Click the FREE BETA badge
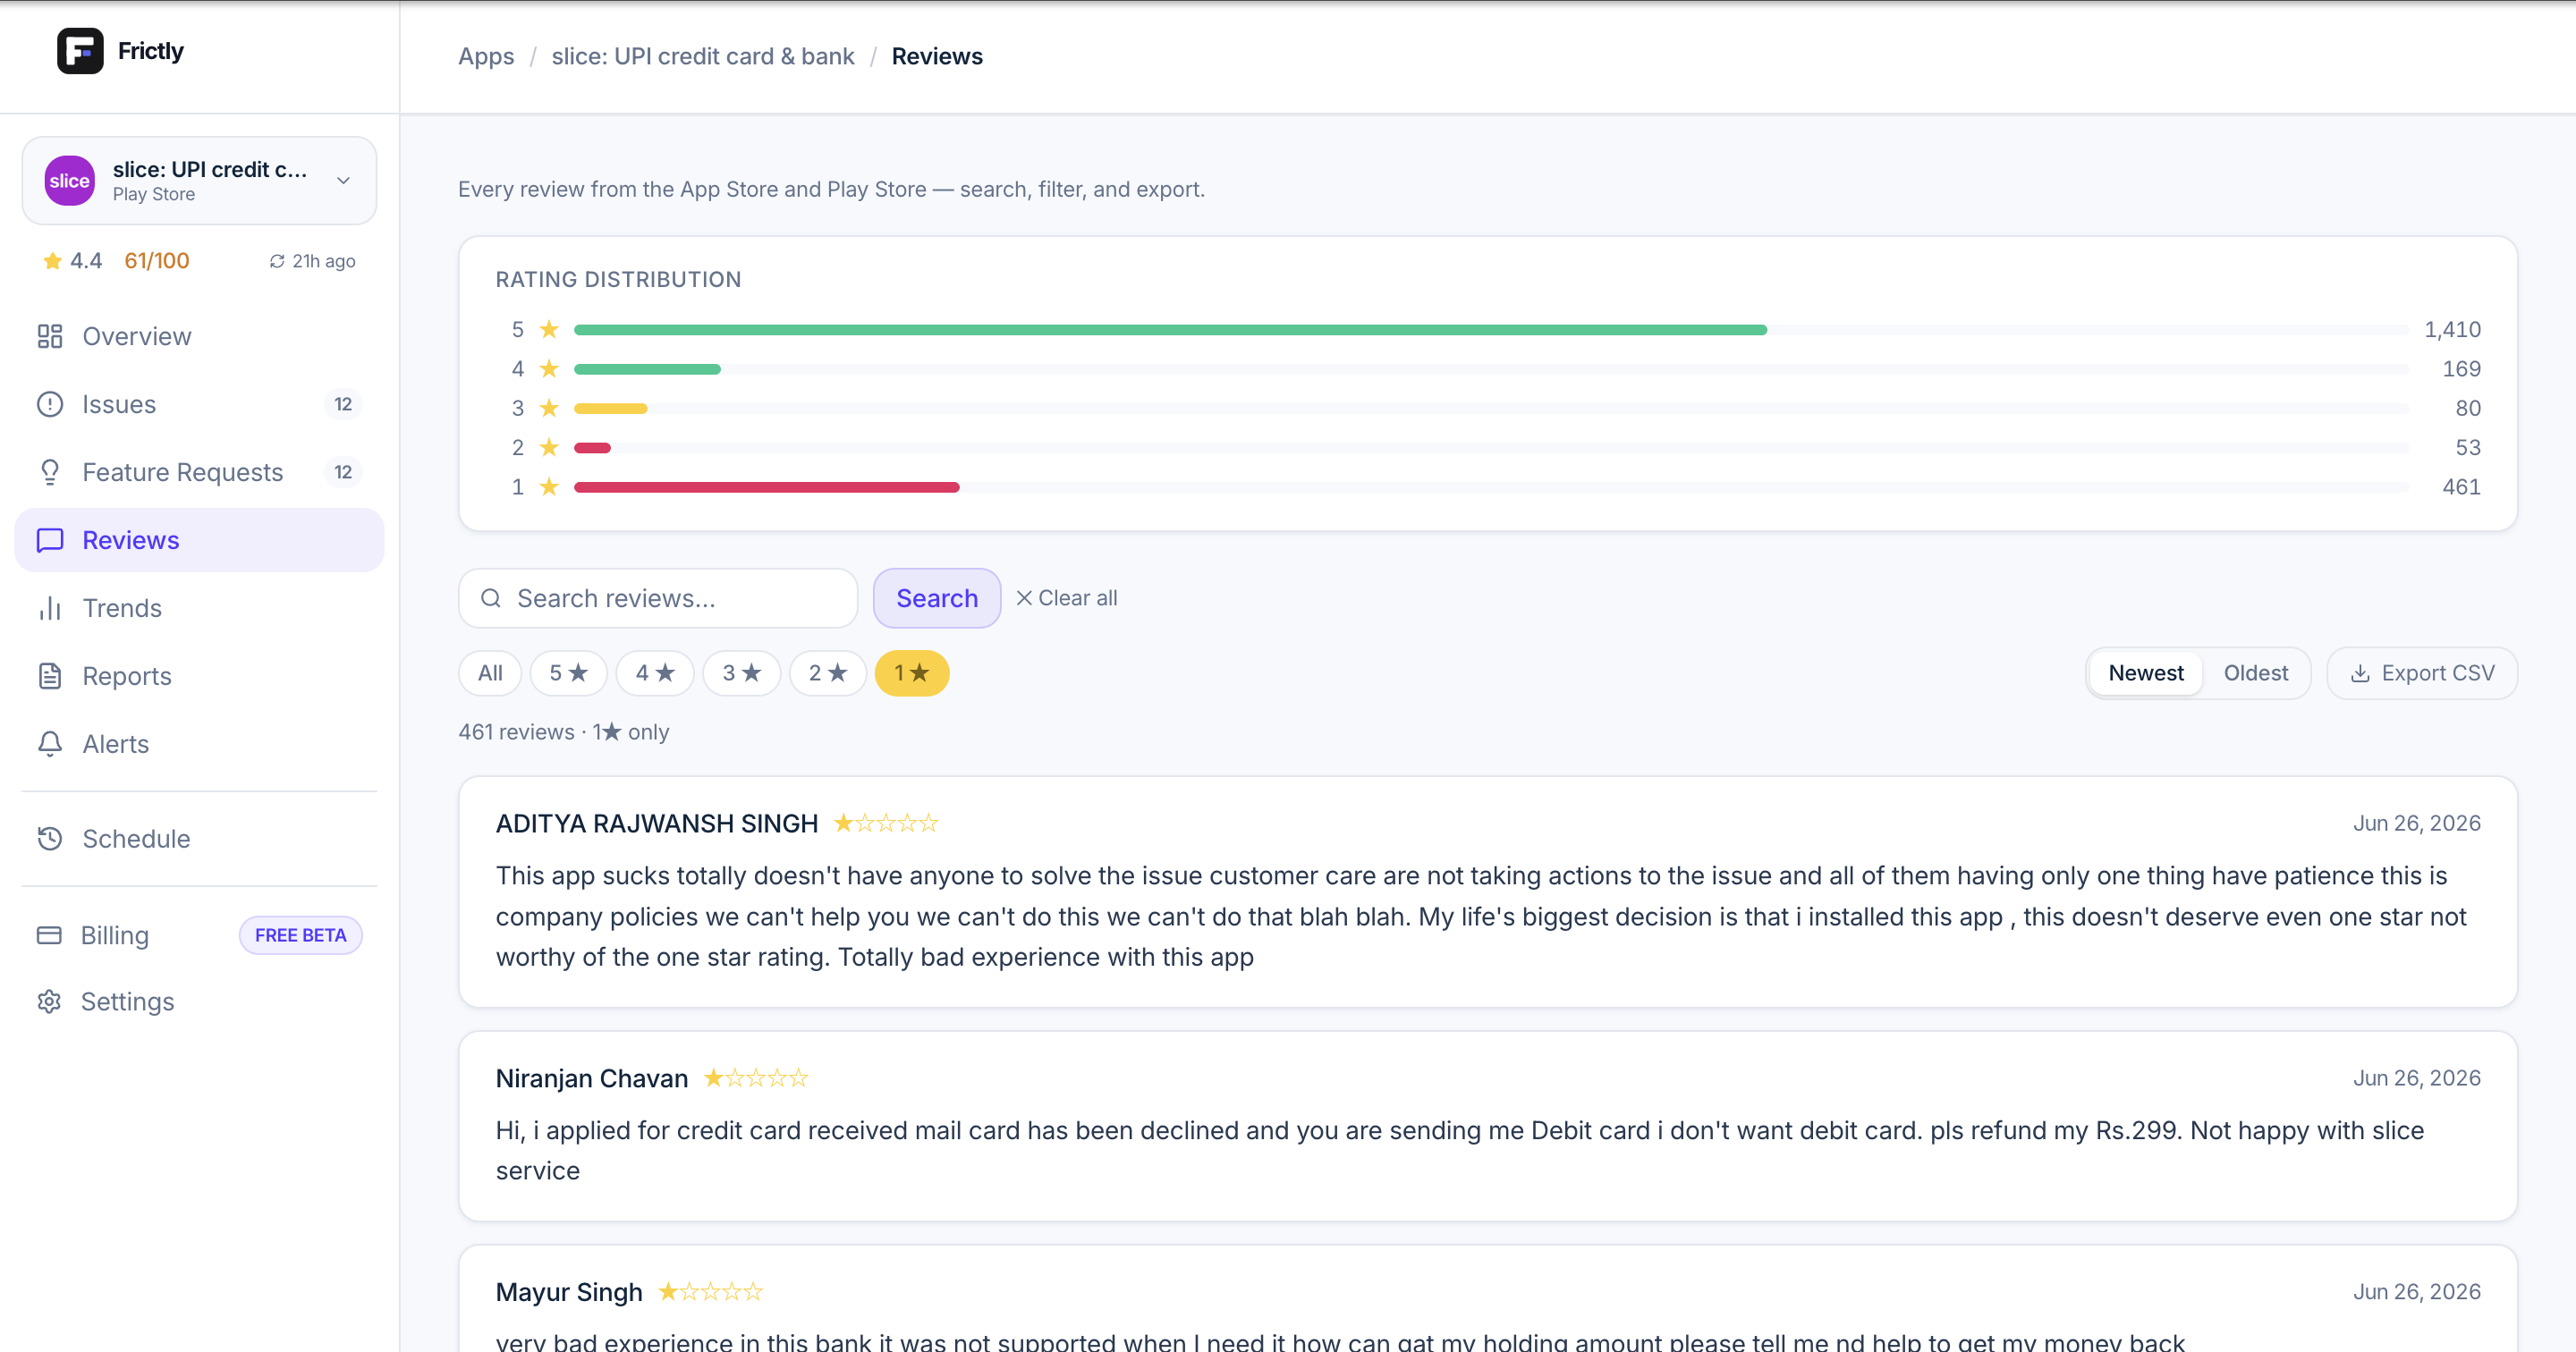The image size is (2576, 1352). coord(300,935)
